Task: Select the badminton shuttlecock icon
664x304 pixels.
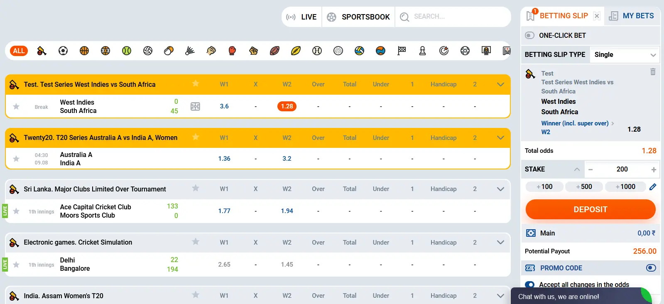Action: [x=190, y=51]
